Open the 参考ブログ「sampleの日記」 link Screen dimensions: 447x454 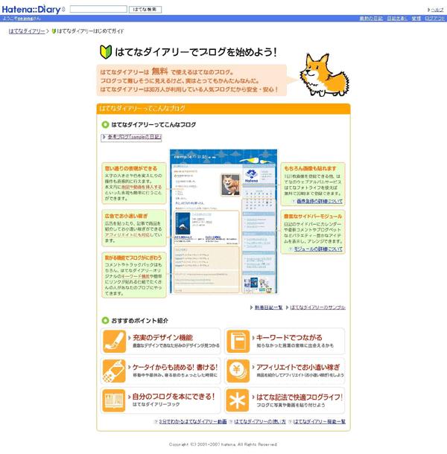tap(134, 137)
